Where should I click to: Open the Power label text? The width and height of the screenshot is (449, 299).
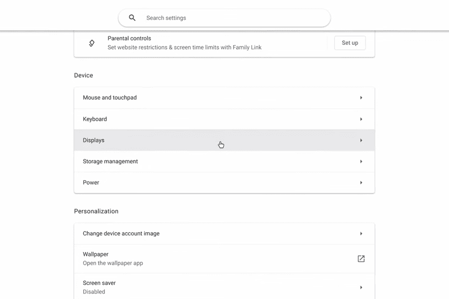coord(91,183)
